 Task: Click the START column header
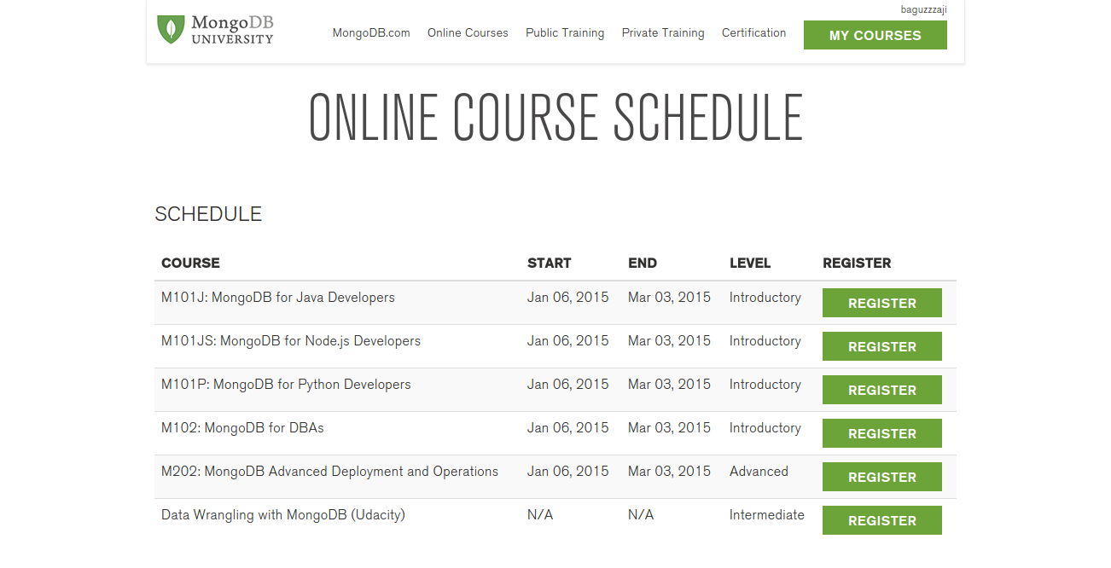pyautogui.click(x=550, y=263)
